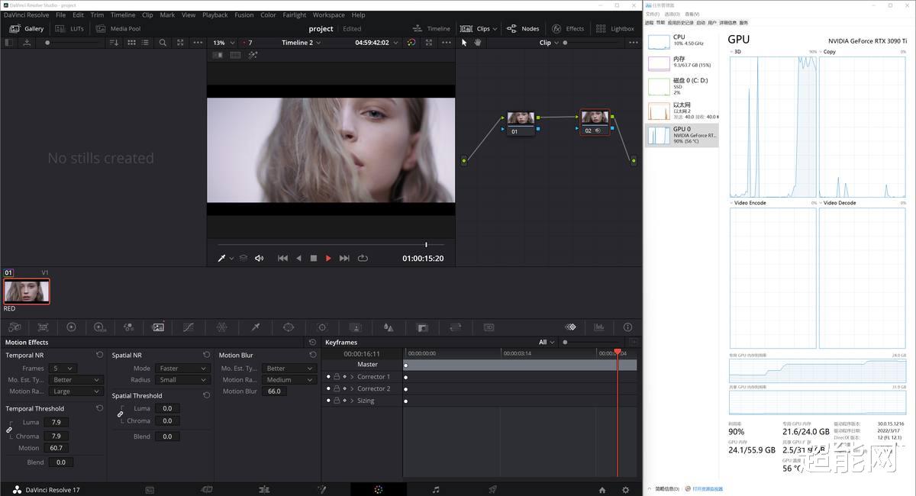Open the Qualifier eyedropper palette
916x496 pixels.
[256, 327]
